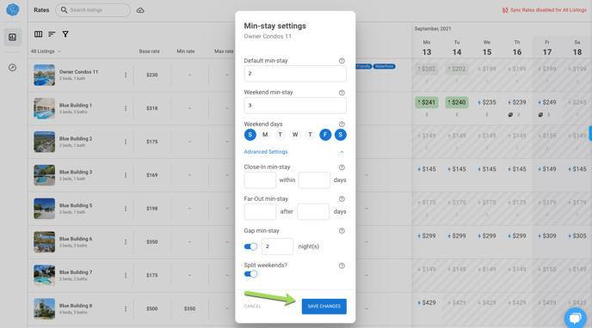Open Blue Building 6 listing thumbnail

44,242
